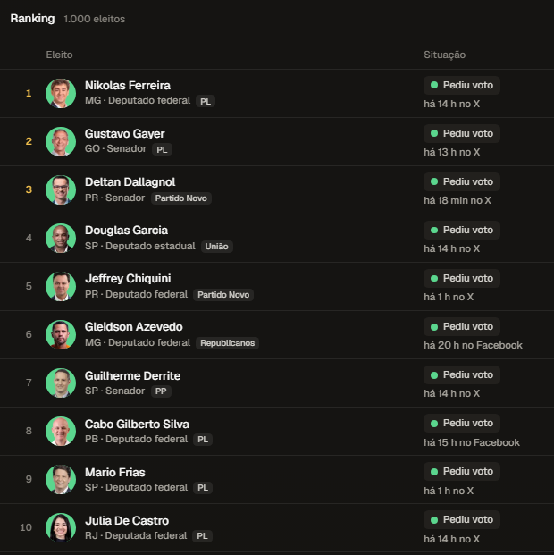Click Pediu voto badge for Douglas Garcia
The image size is (554, 555).
462,230
